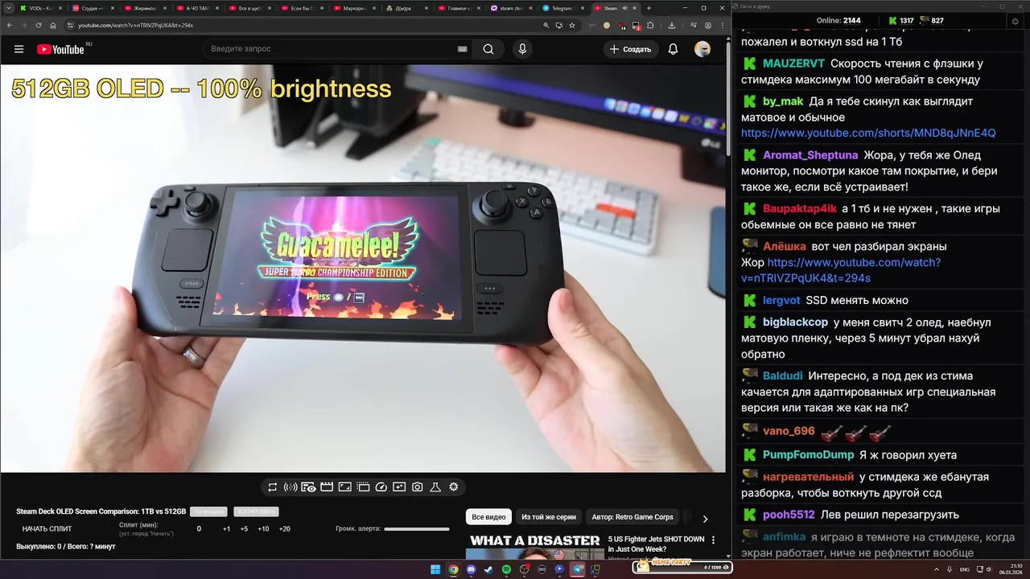Reload the page in Chrome
The width and height of the screenshot is (1030, 579).
point(38,25)
